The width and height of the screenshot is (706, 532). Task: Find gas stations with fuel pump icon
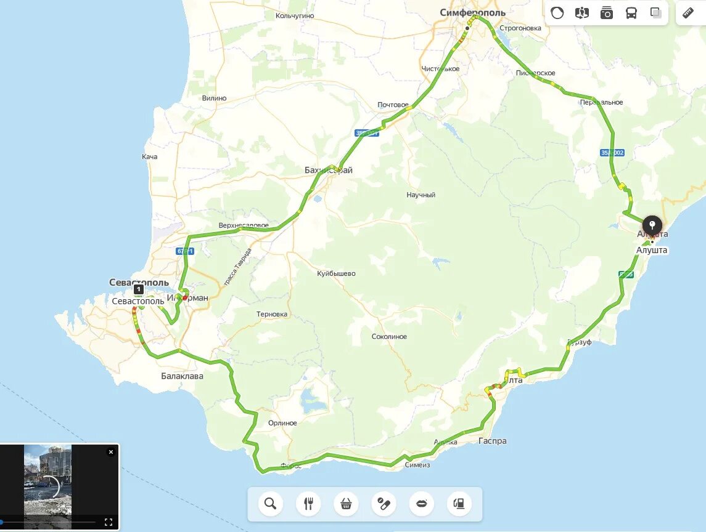pos(459,504)
